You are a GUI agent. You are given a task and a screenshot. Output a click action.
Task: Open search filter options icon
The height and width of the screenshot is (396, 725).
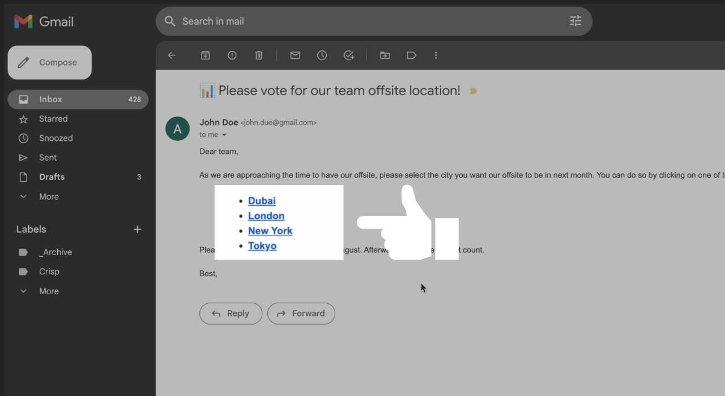click(575, 21)
